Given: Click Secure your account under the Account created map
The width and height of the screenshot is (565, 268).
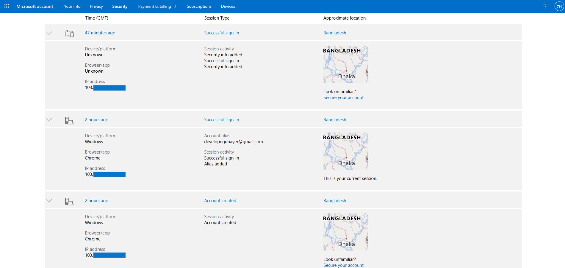Looking at the screenshot, I should (343, 265).
